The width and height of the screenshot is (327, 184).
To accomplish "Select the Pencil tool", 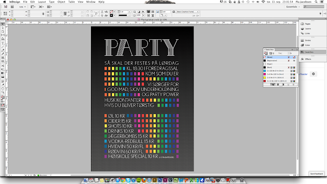I will click(x=3, y=54).
